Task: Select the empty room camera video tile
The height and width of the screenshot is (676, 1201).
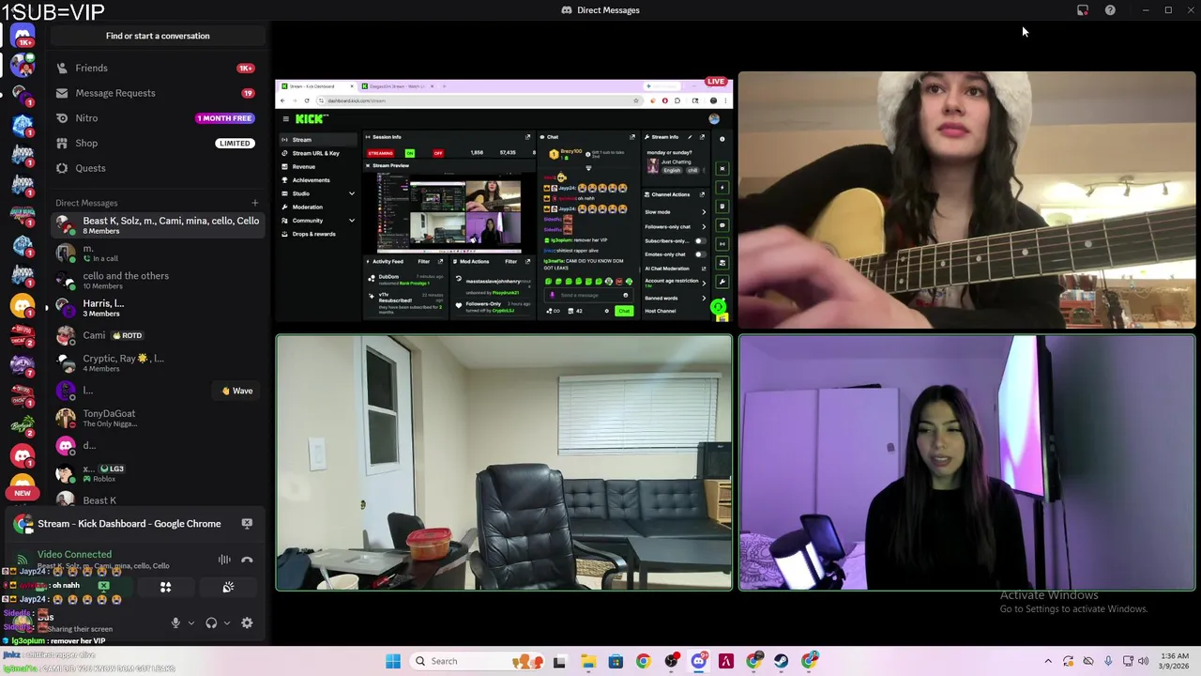Action: click(x=504, y=463)
